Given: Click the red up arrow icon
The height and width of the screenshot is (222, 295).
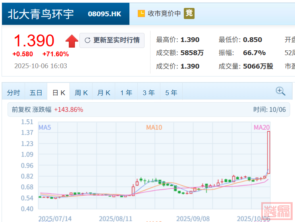Looking at the screenshot, I should click(72, 40).
